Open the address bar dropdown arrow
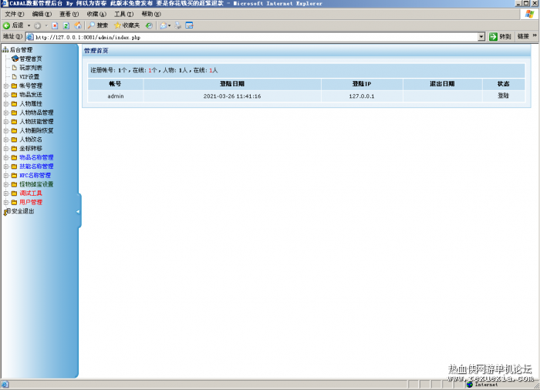The height and width of the screenshot is (390, 540). click(x=481, y=36)
